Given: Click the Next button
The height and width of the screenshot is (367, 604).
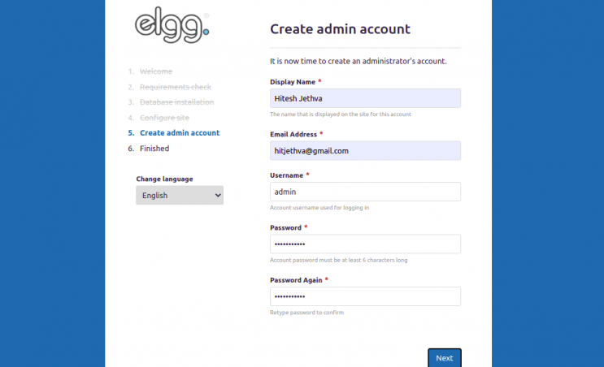Looking at the screenshot, I should (444, 357).
